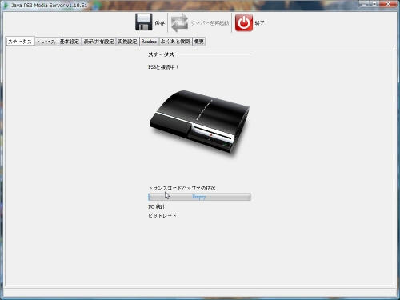Click the red power quit icon
This screenshot has width=400, height=300.
tap(244, 22)
